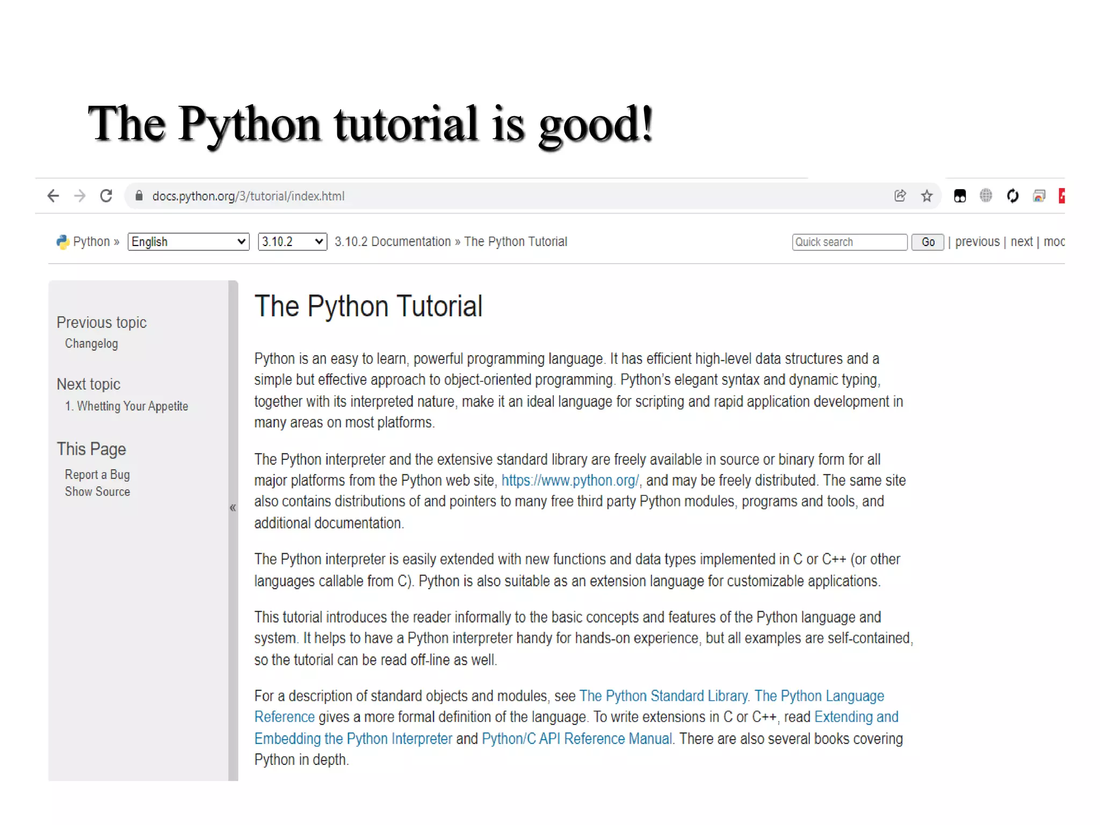Click the Go search button
Image resolution: width=1100 pixels, height=825 pixels.
click(x=928, y=242)
